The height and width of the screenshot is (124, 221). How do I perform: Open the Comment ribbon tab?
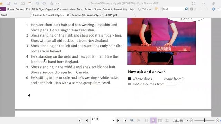click(x=63, y=9)
